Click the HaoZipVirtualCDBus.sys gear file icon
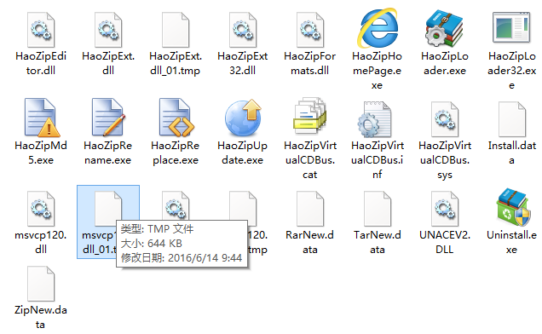The height and width of the screenshot is (334, 542). click(445, 119)
